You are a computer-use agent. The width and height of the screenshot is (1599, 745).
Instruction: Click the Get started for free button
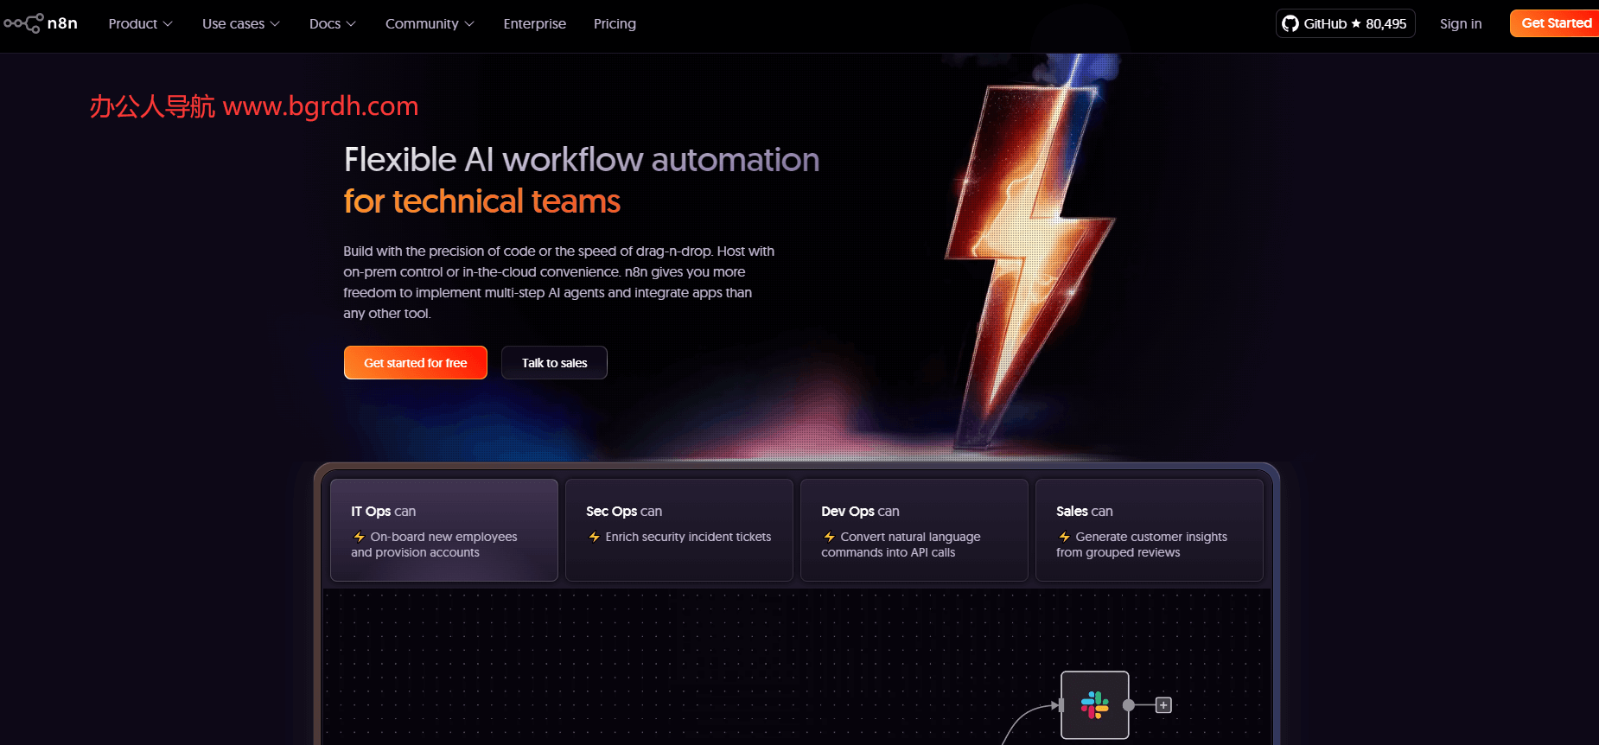pyautogui.click(x=415, y=363)
